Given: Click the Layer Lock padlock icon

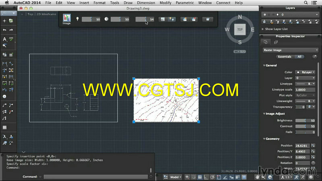Looking at the screenshot, I should [310, 22].
